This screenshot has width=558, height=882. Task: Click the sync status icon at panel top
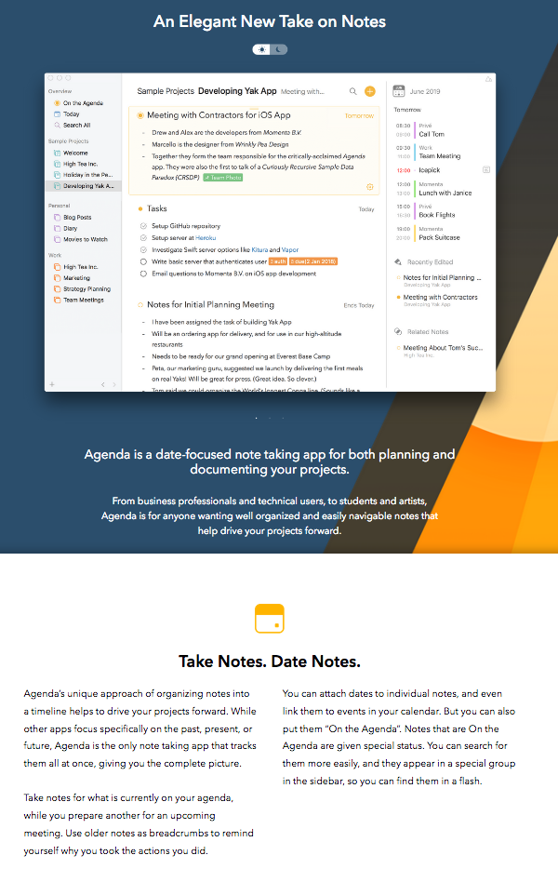click(489, 79)
